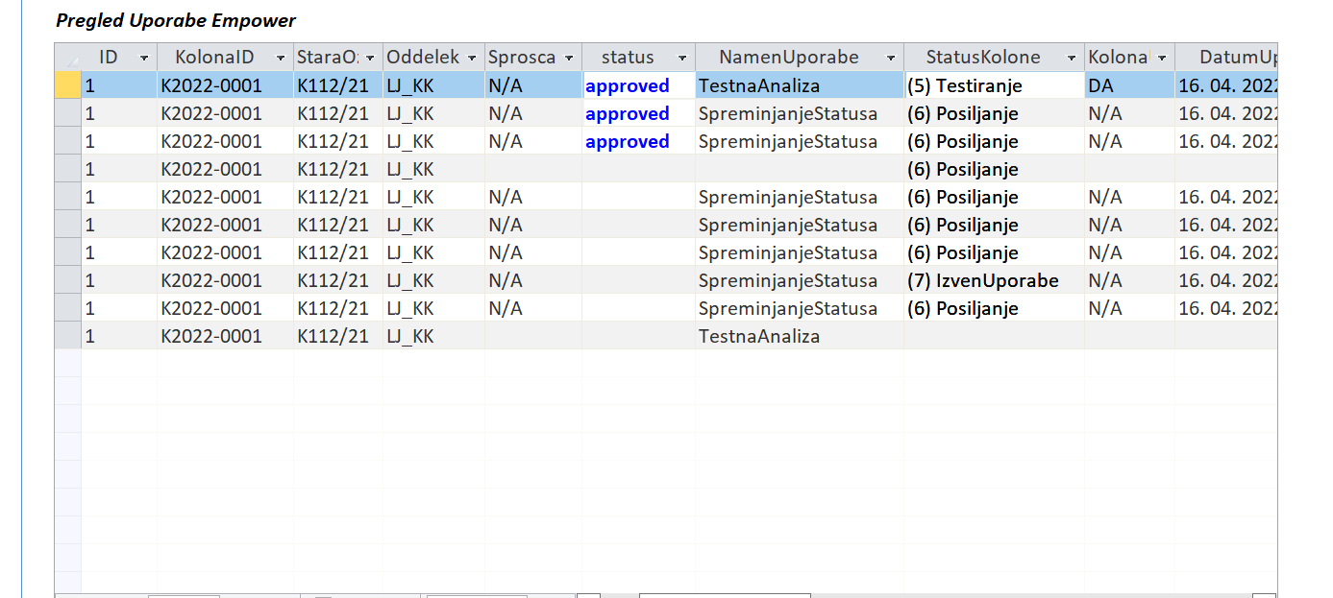1333x598 pixels.
Task: Open the StatusKolone column filter dropdown
Action: point(1072,58)
